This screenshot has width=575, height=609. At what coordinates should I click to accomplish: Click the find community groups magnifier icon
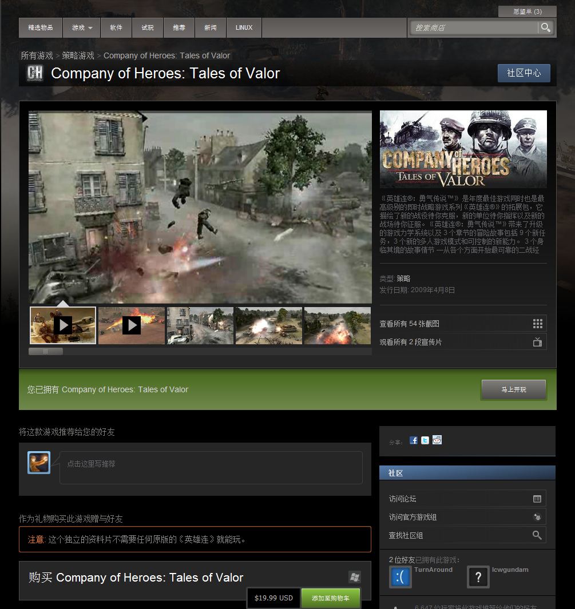pos(537,535)
